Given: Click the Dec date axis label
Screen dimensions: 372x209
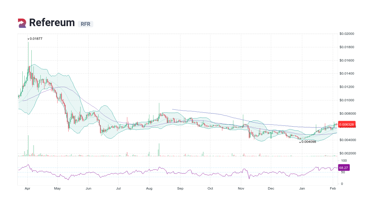Looking at the screenshot, I should click(271, 188).
